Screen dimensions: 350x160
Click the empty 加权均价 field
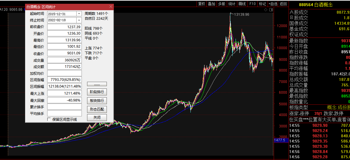(64, 73)
